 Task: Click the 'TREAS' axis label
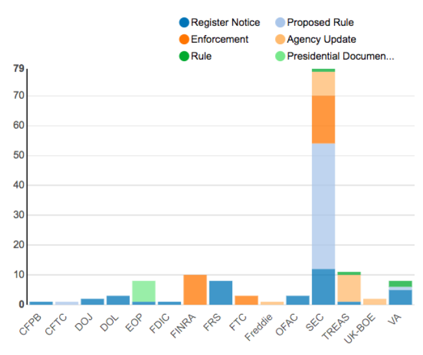pos(335,326)
